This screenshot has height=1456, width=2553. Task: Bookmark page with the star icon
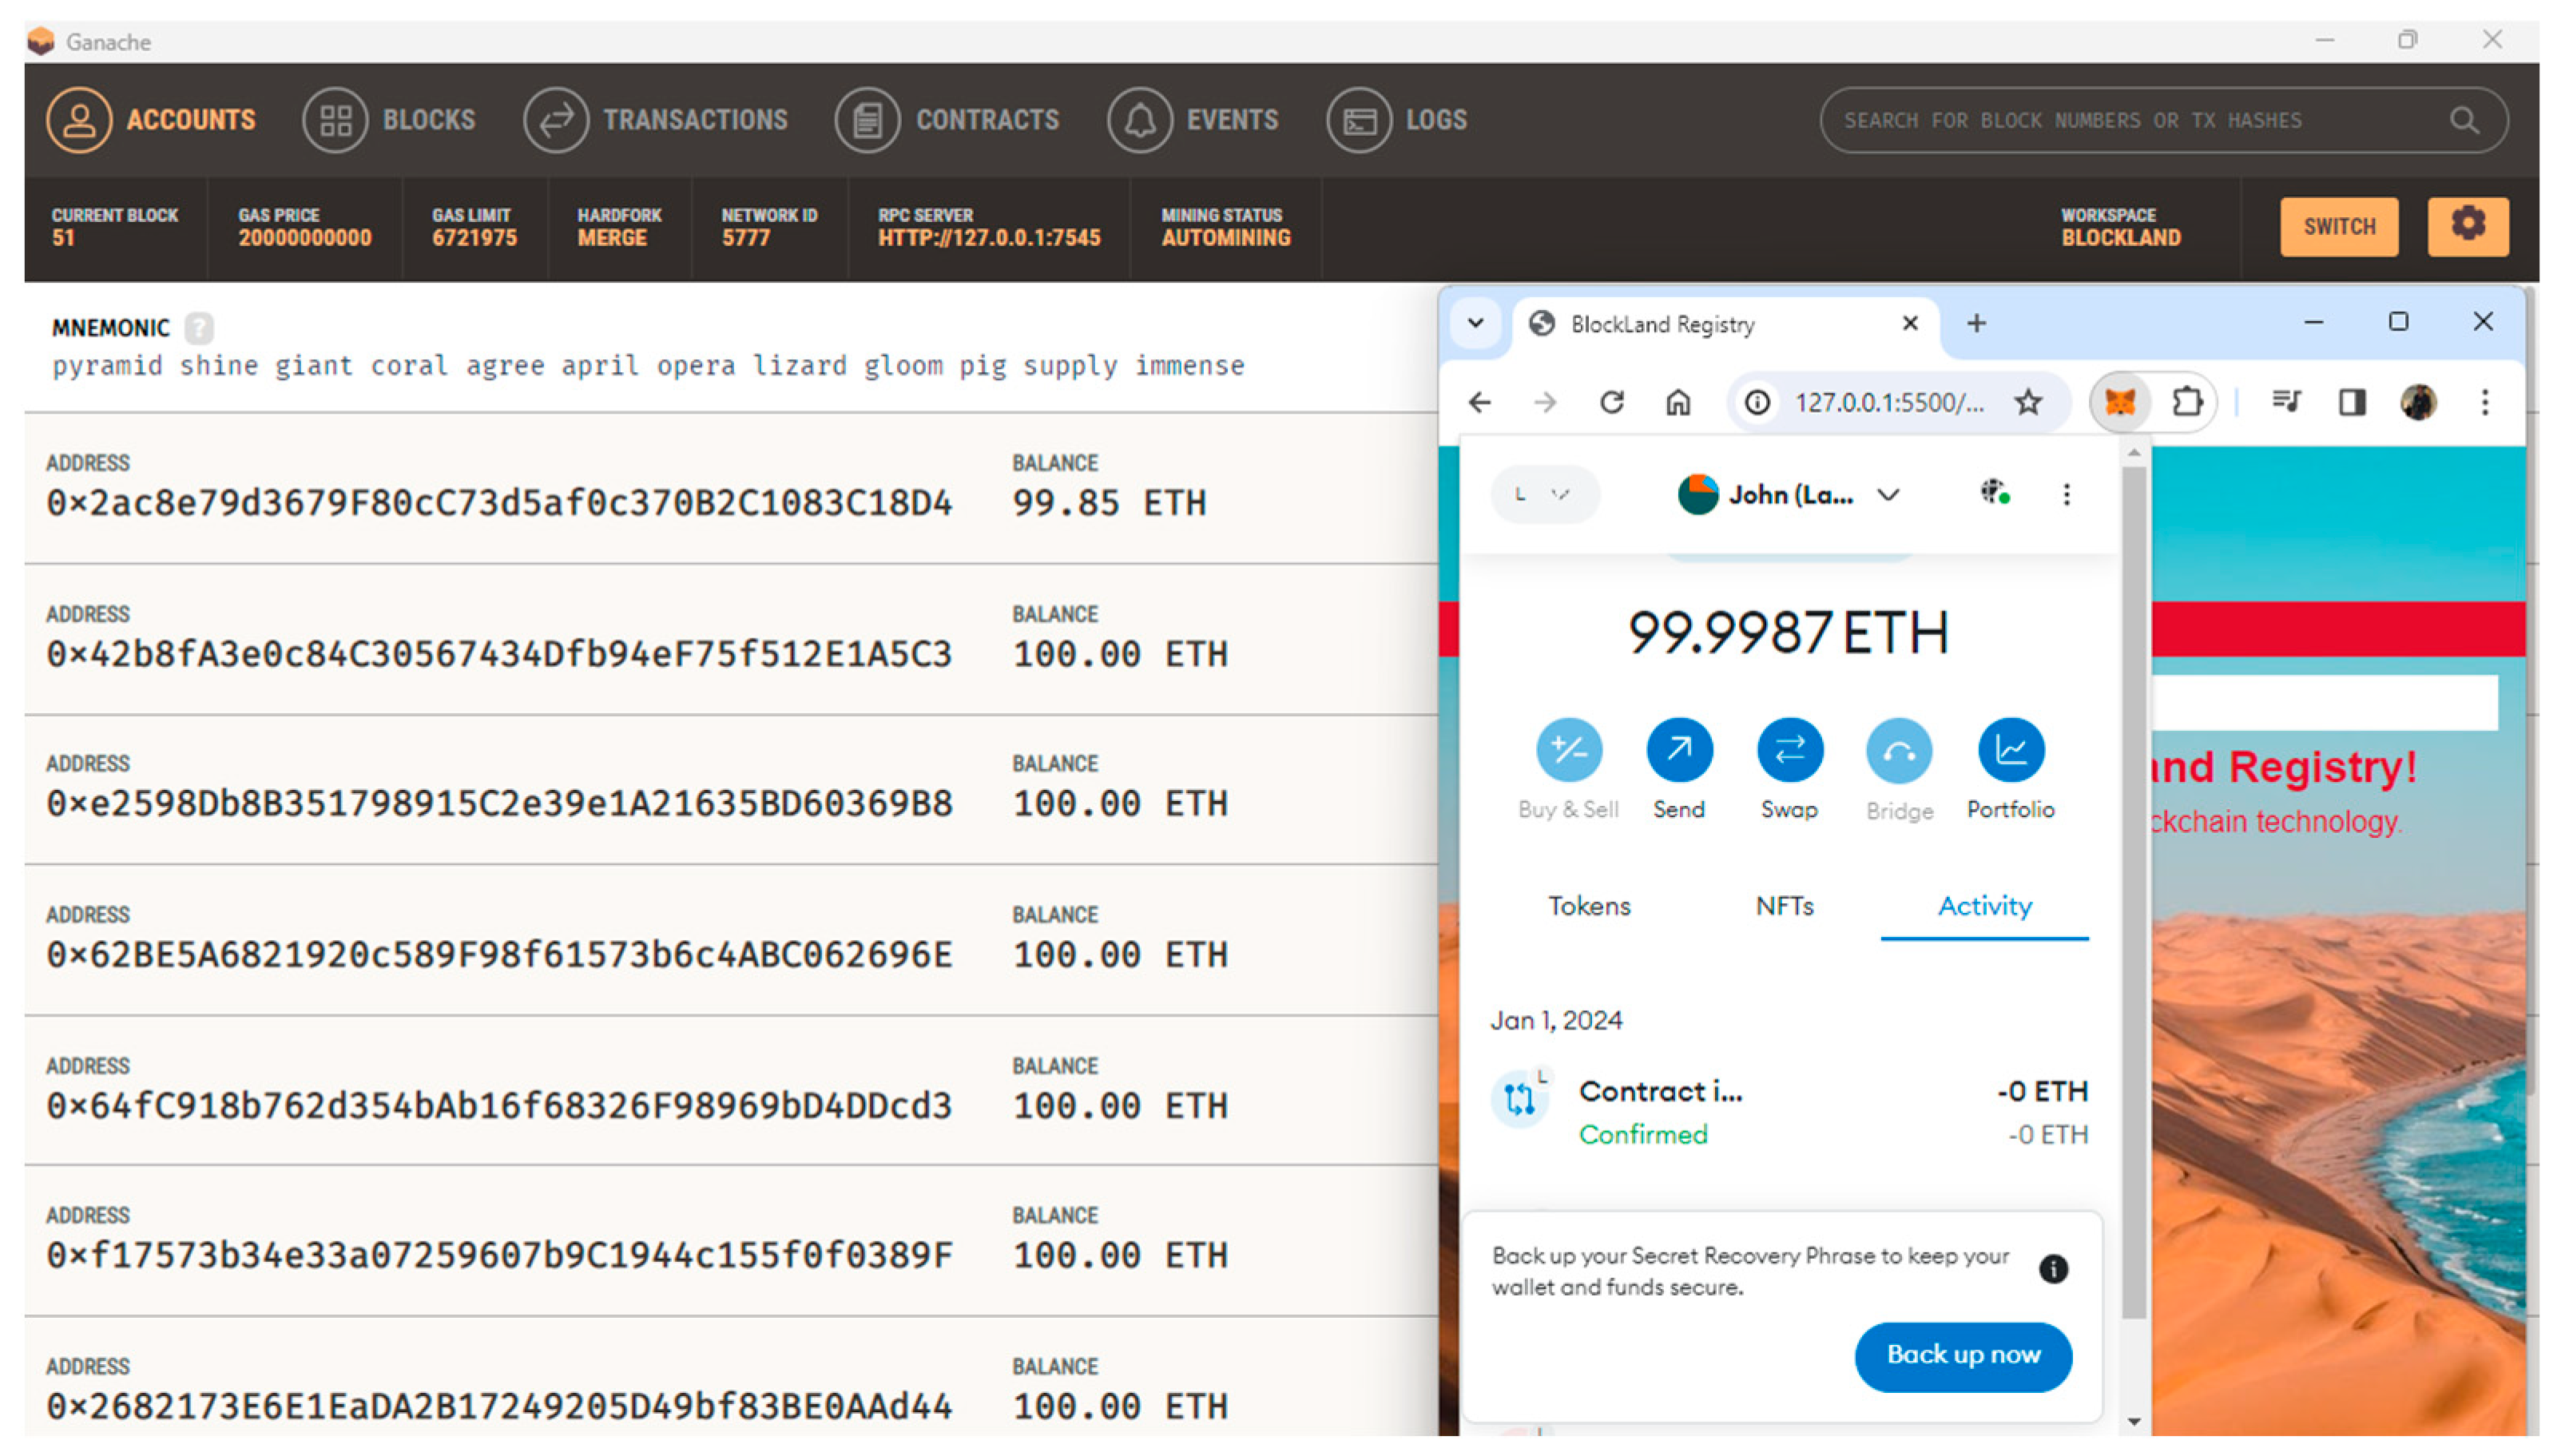(2027, 403)
